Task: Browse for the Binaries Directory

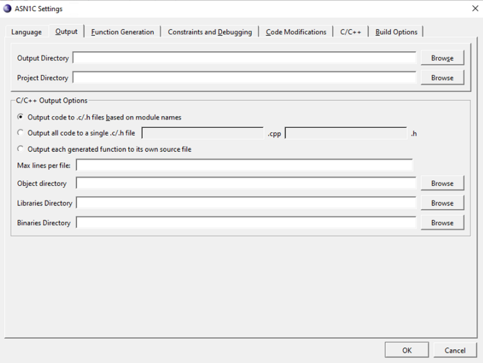Action: 442,223
